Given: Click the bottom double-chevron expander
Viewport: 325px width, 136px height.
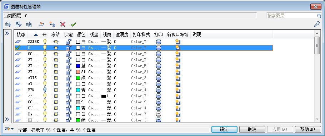Looking at the screenshot, I should point(7,119).
